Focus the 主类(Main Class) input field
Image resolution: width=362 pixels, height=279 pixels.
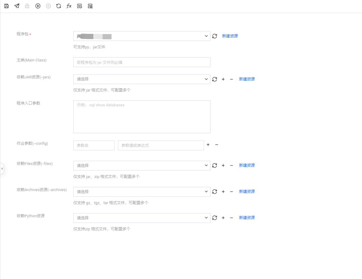(142, 62)
